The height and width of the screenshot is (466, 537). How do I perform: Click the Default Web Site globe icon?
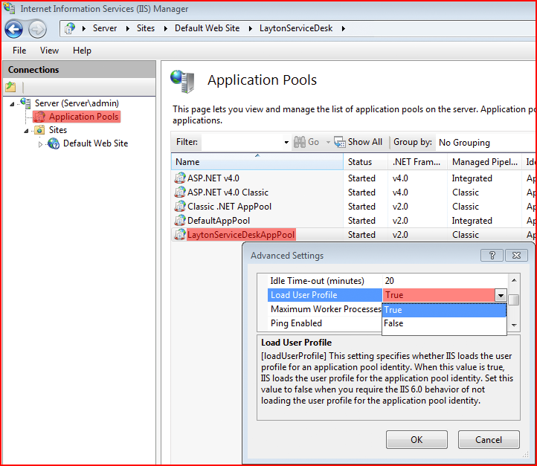click(x=54, y=143)
